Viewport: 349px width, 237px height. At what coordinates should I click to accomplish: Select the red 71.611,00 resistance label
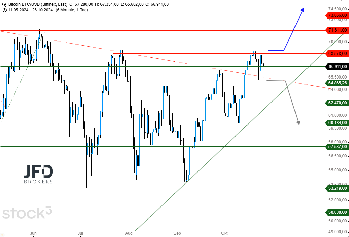(337, 31)
